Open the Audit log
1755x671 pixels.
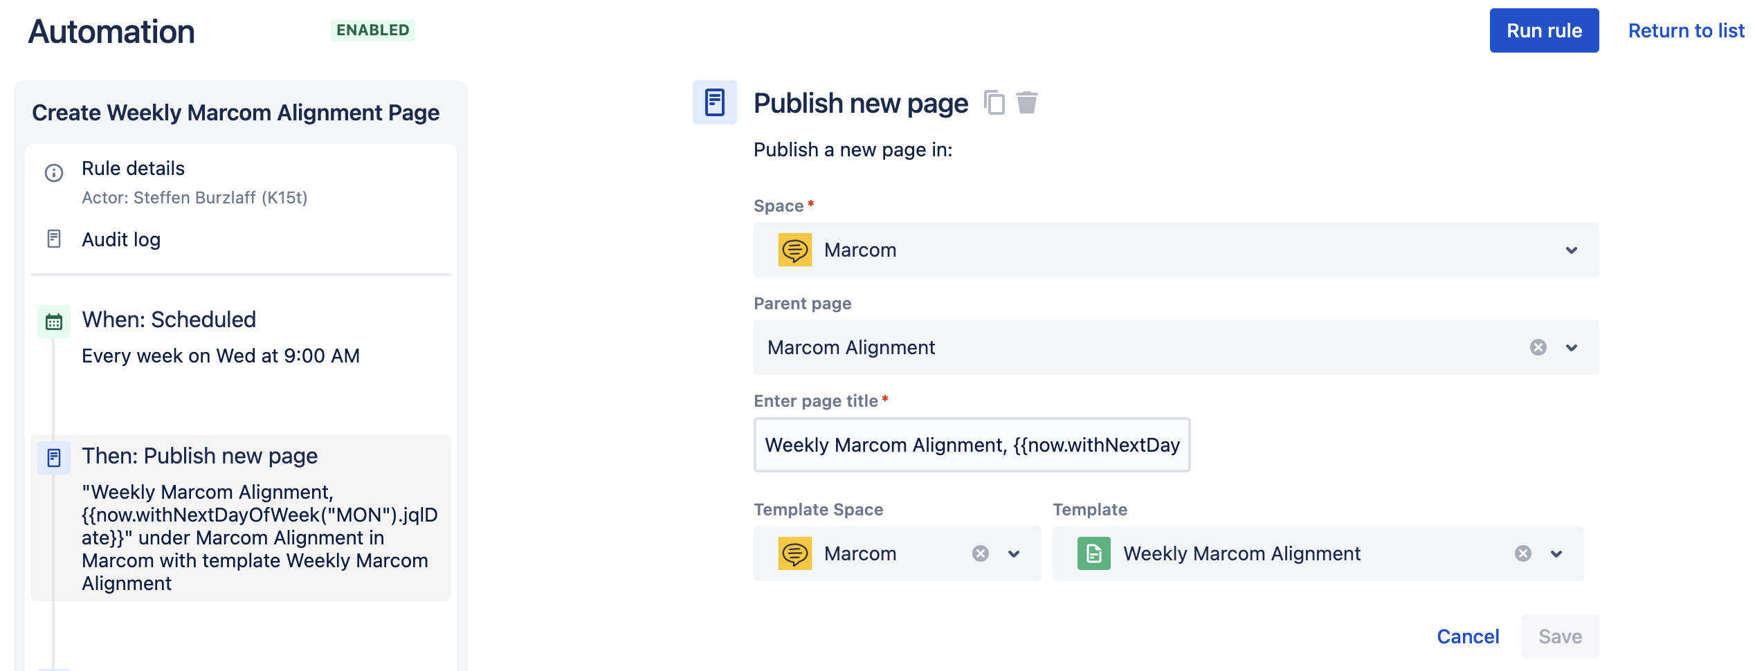pos(121,239)
